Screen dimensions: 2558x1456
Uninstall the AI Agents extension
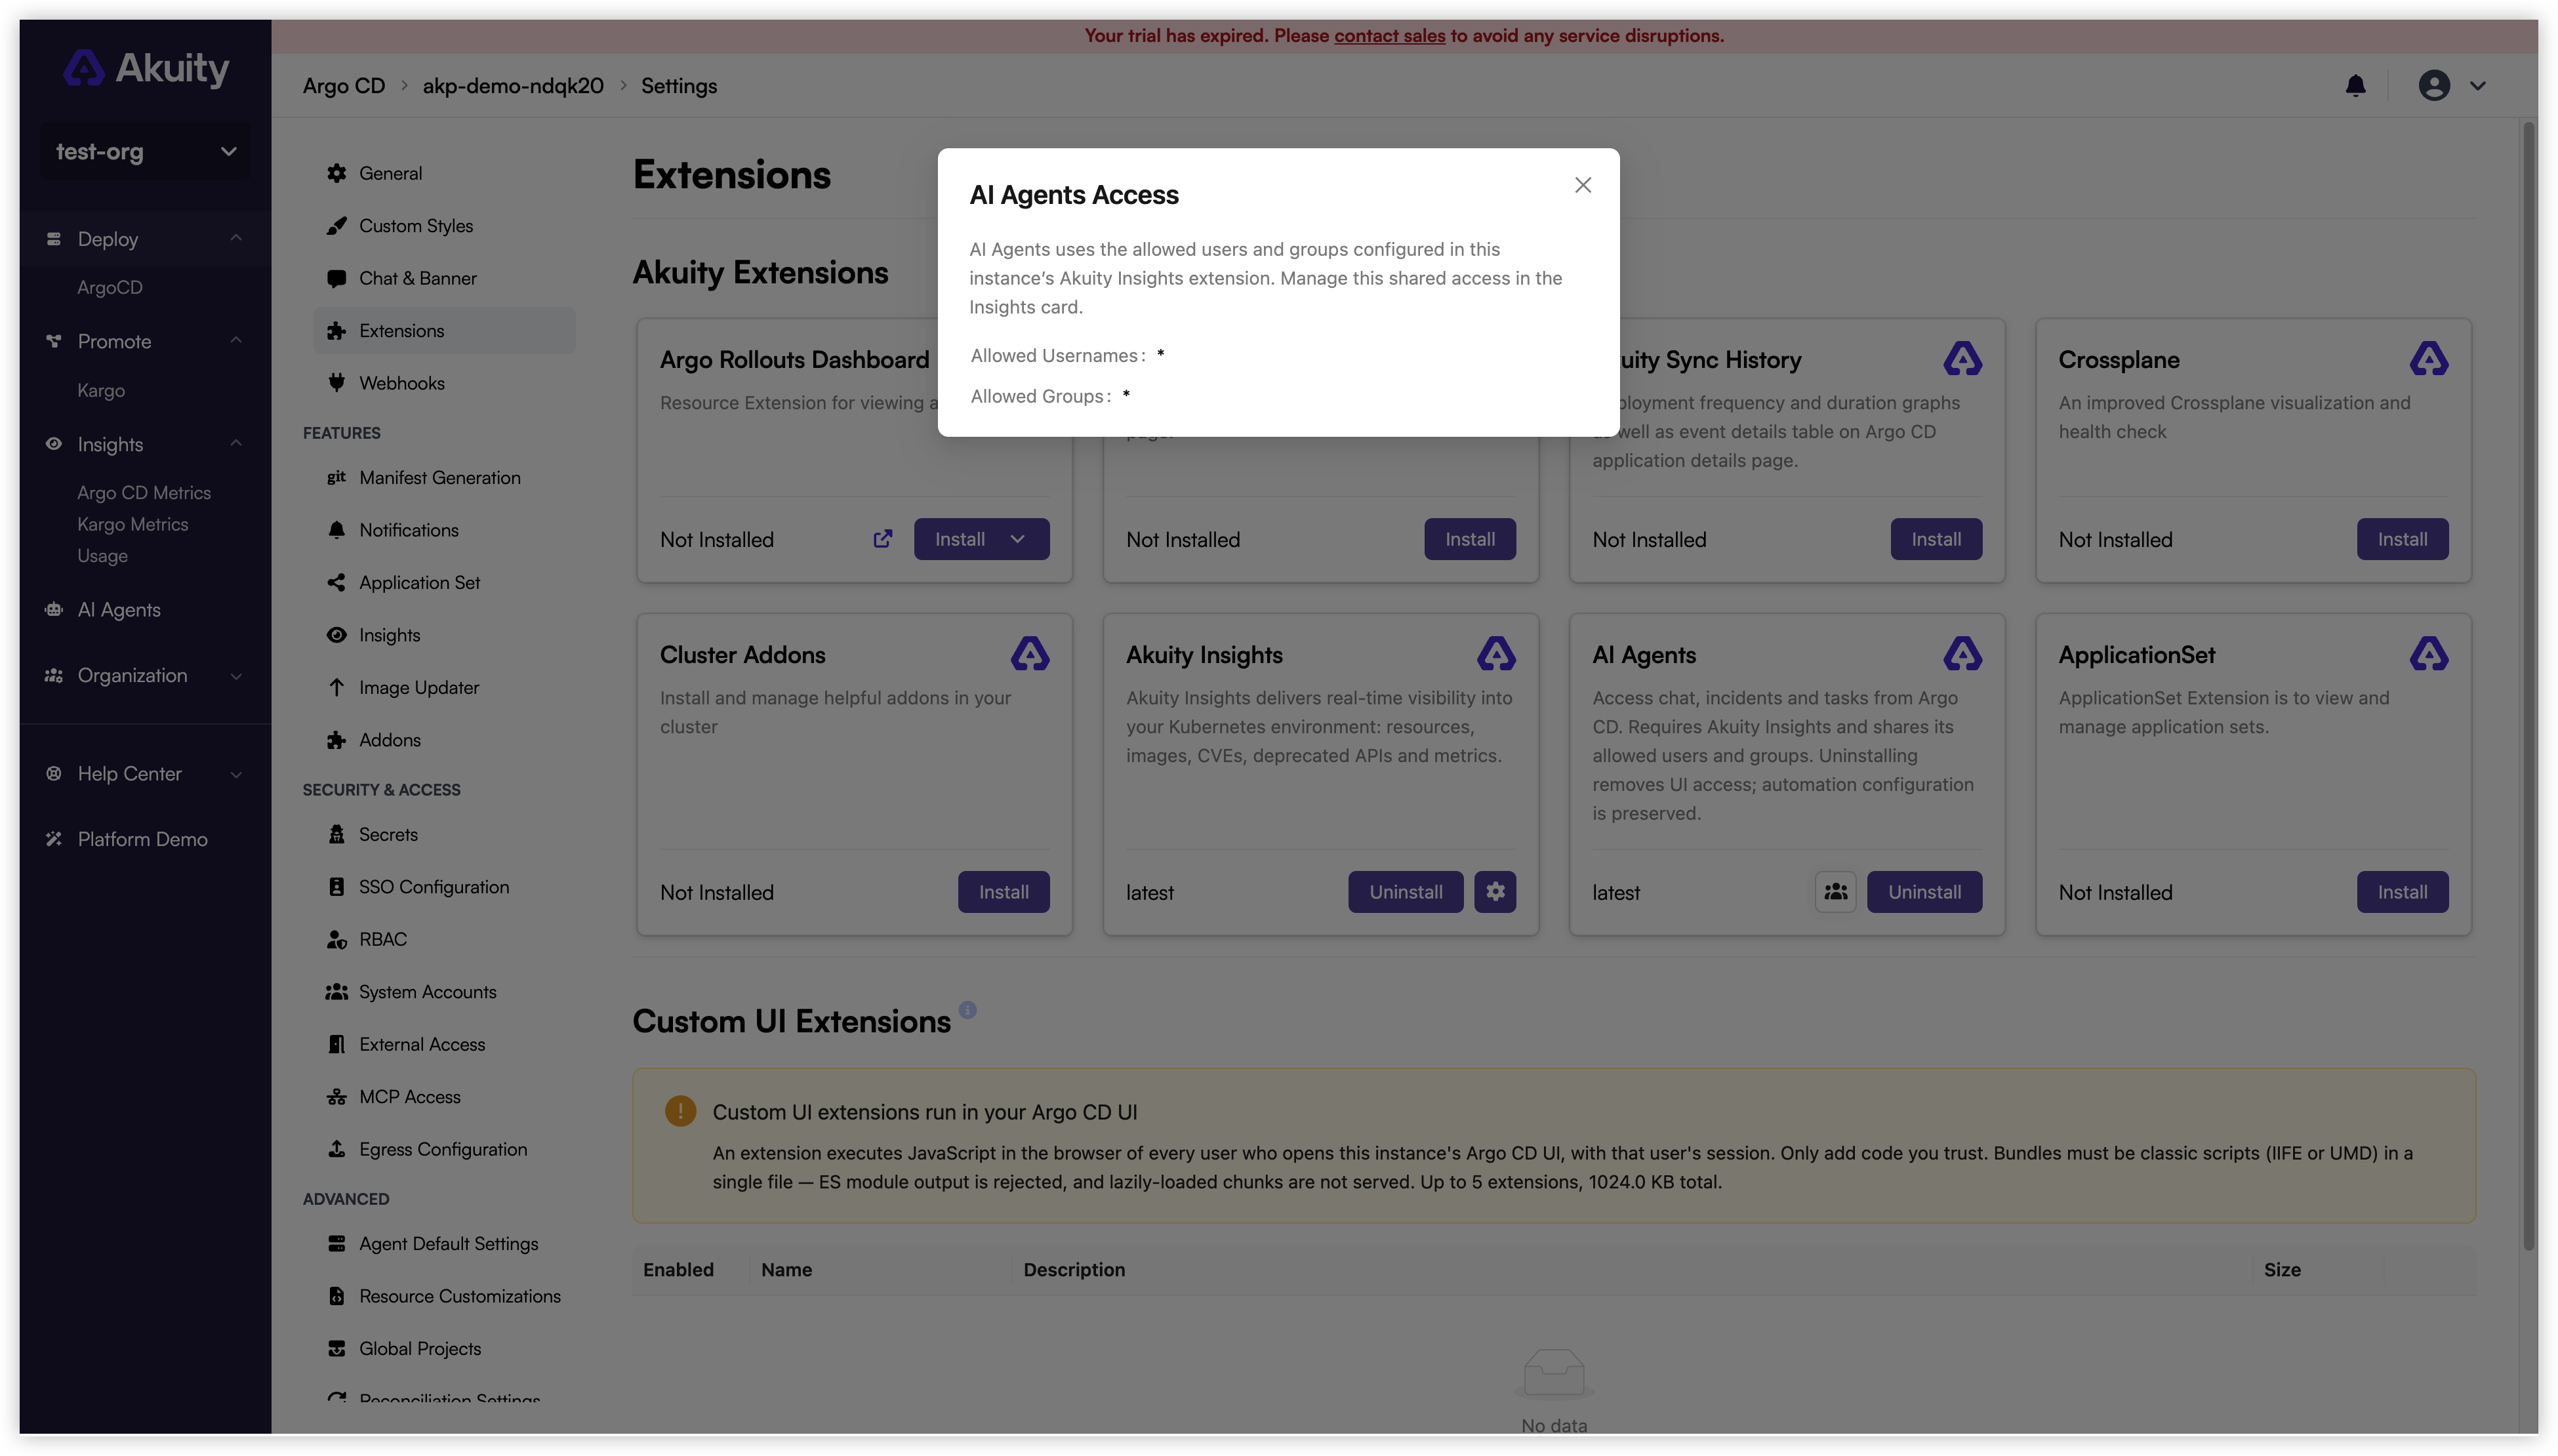1924,892
